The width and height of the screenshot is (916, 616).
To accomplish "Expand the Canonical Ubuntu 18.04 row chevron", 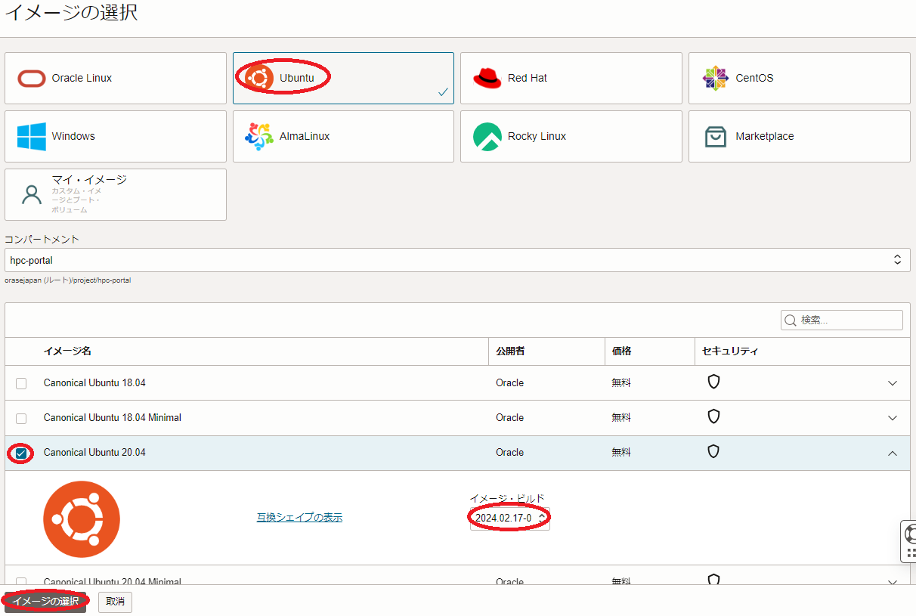I will point(893,383).
